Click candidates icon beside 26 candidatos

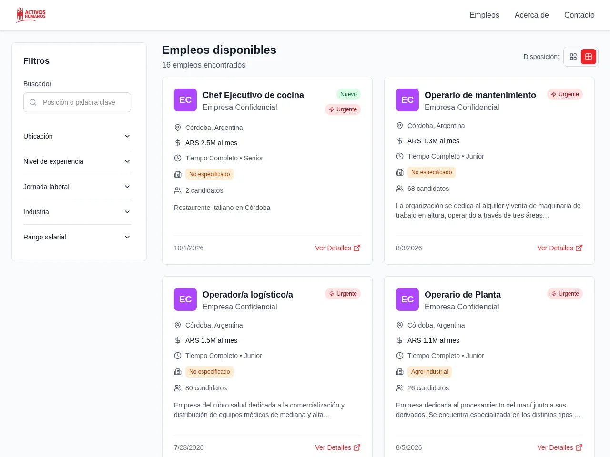pyautogui.click(x=400, y=388)
